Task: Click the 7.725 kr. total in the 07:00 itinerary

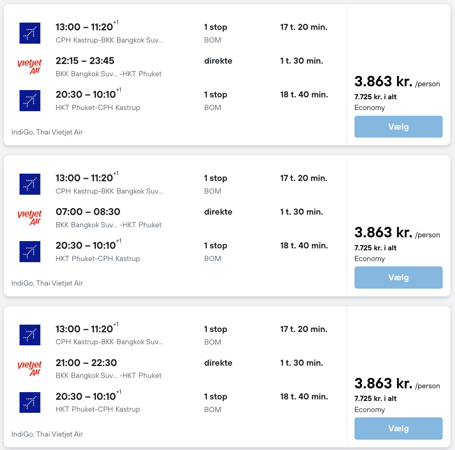Action: point(375,248)
